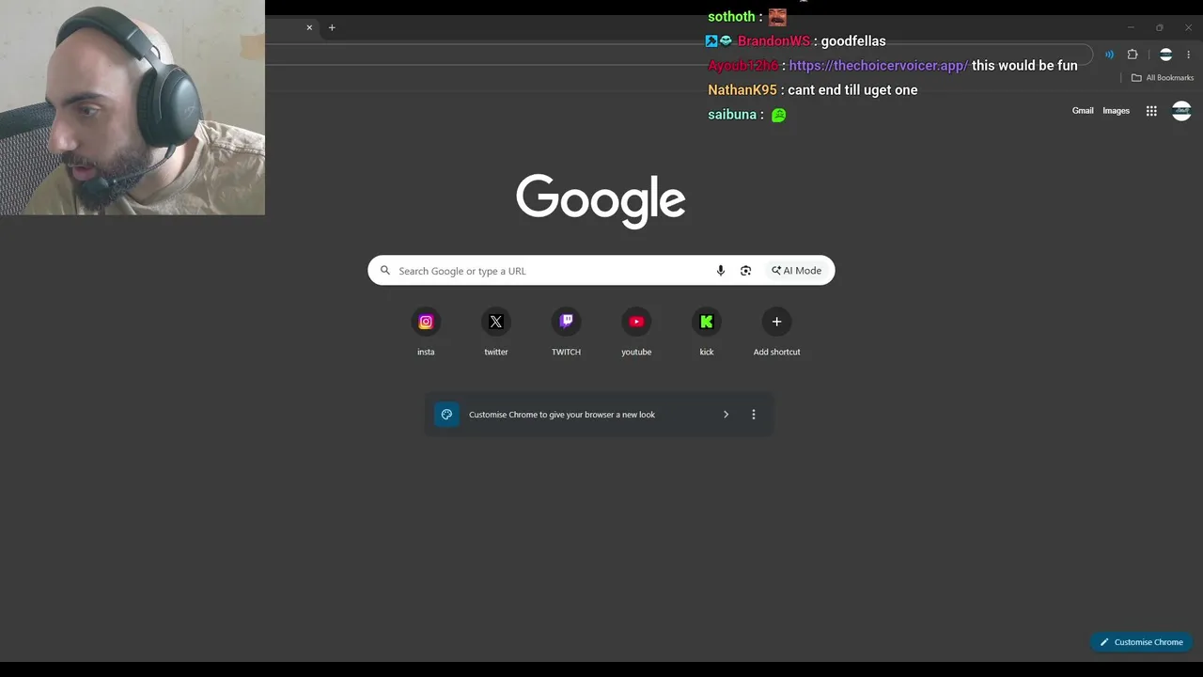The image size is (1203, 677).
Task: Click the Customise Chrome pencil button
Action: point(1142,642)
